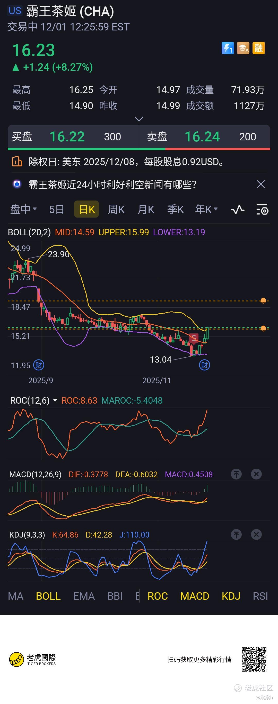Select the 日K daily chart tab
The image size is (278, 704).
(87, 209)
